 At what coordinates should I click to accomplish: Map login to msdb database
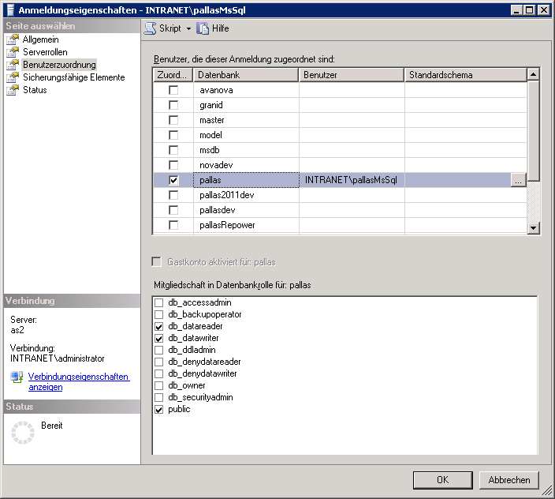point(173,150)
